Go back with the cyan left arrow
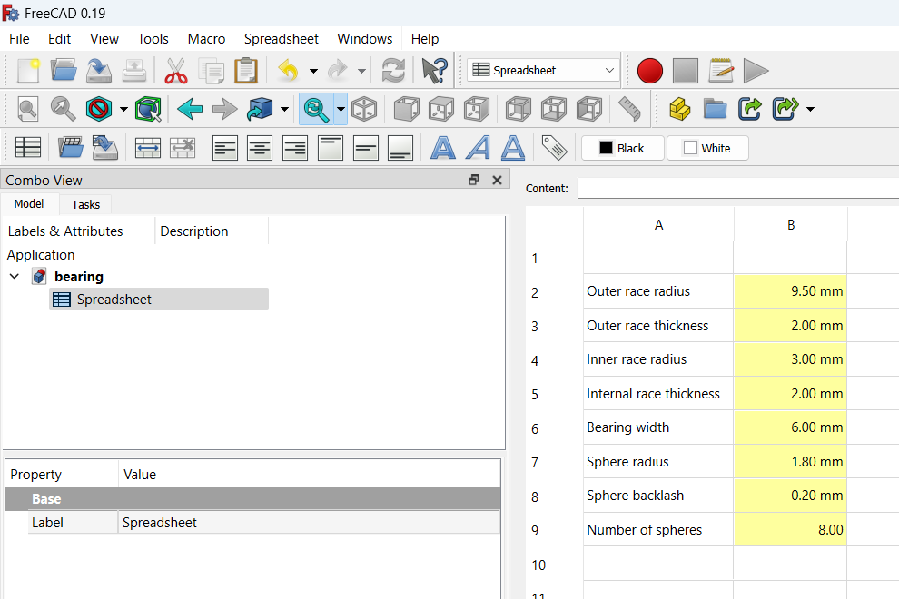The height and width of the screenshot is (599, 899). tap(190, 109)
